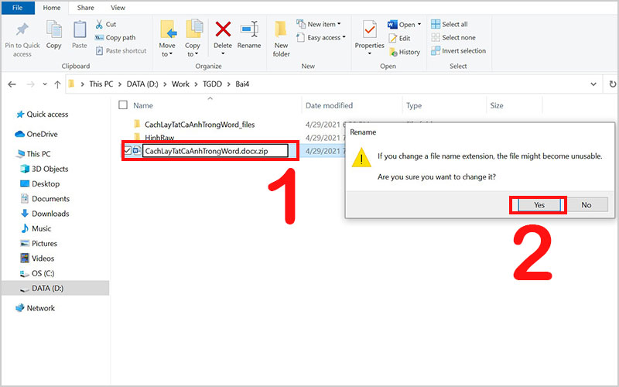
Task: Open the Copy to menu
Action: click(193, 38)
